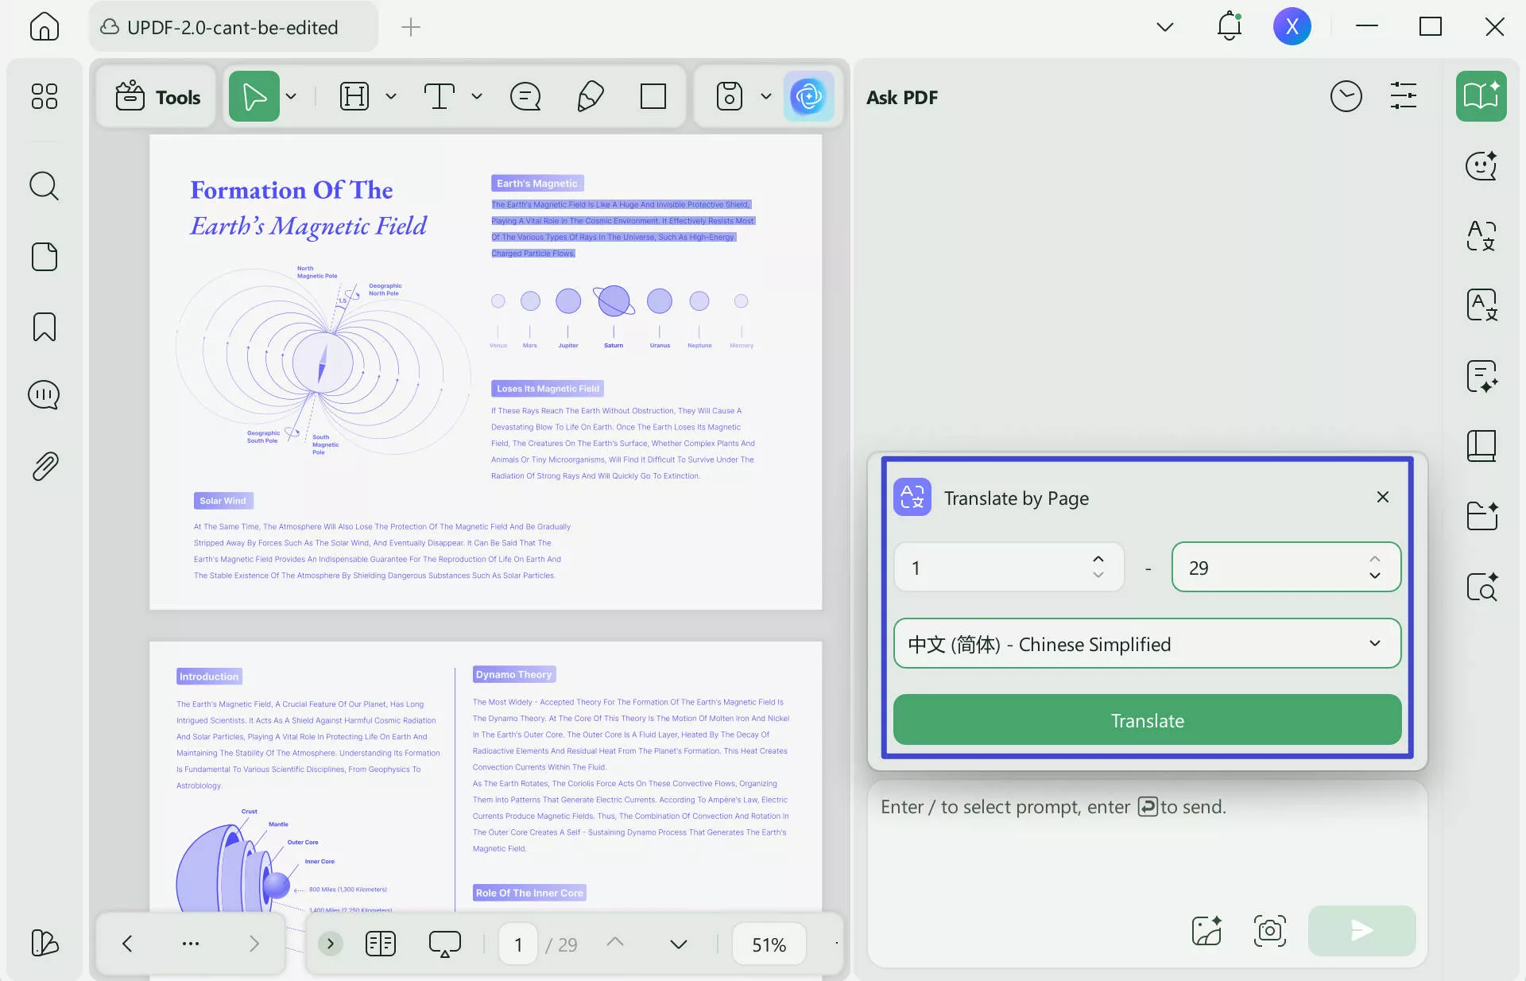Image resolution: width=1526 pixels, height=981 pixels.
Task: Select the text comment tool
Action: click(x=525, y=96)
